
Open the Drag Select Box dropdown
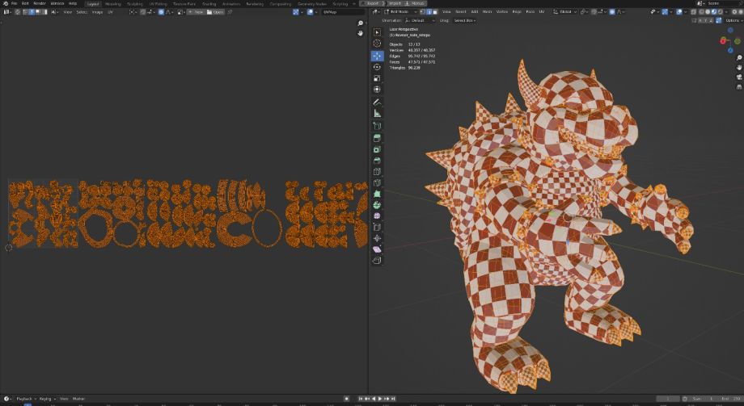(464, 20)
